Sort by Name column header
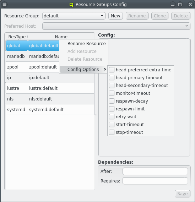Viewport: 195px width, 202px height. click(61, 37)
